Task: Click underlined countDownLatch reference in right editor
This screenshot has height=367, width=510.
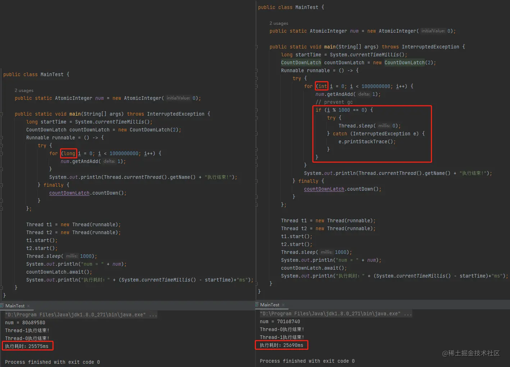Action: pos(324,189)
